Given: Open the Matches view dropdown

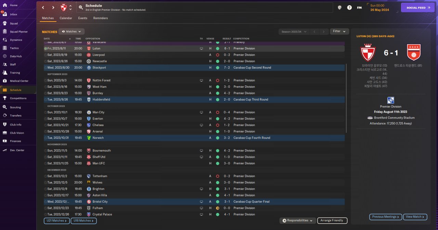Looking at the screenshot, I should (72, 31).
